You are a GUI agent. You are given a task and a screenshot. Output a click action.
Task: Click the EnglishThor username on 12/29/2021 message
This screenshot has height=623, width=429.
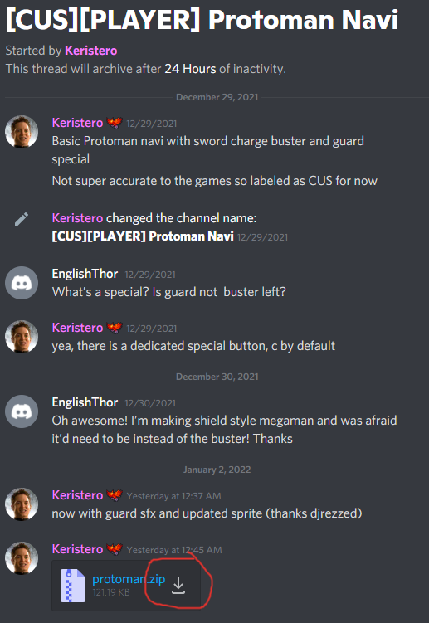[x=85, y=274]
